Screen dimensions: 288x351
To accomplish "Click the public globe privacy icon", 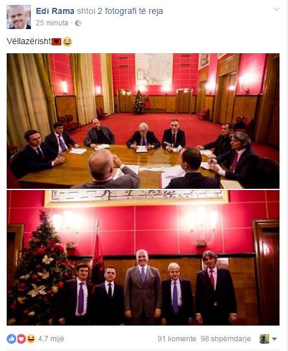I will click(78, 23).
